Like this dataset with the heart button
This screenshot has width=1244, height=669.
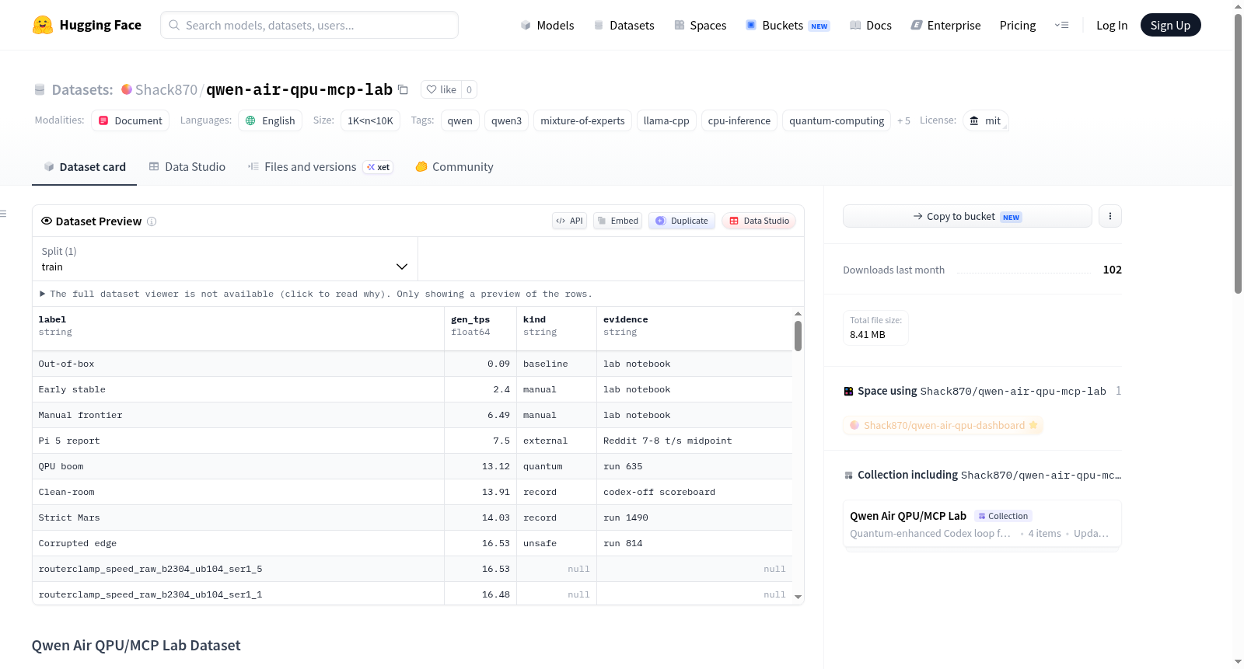pyautogui.click(x=441, y=89)
